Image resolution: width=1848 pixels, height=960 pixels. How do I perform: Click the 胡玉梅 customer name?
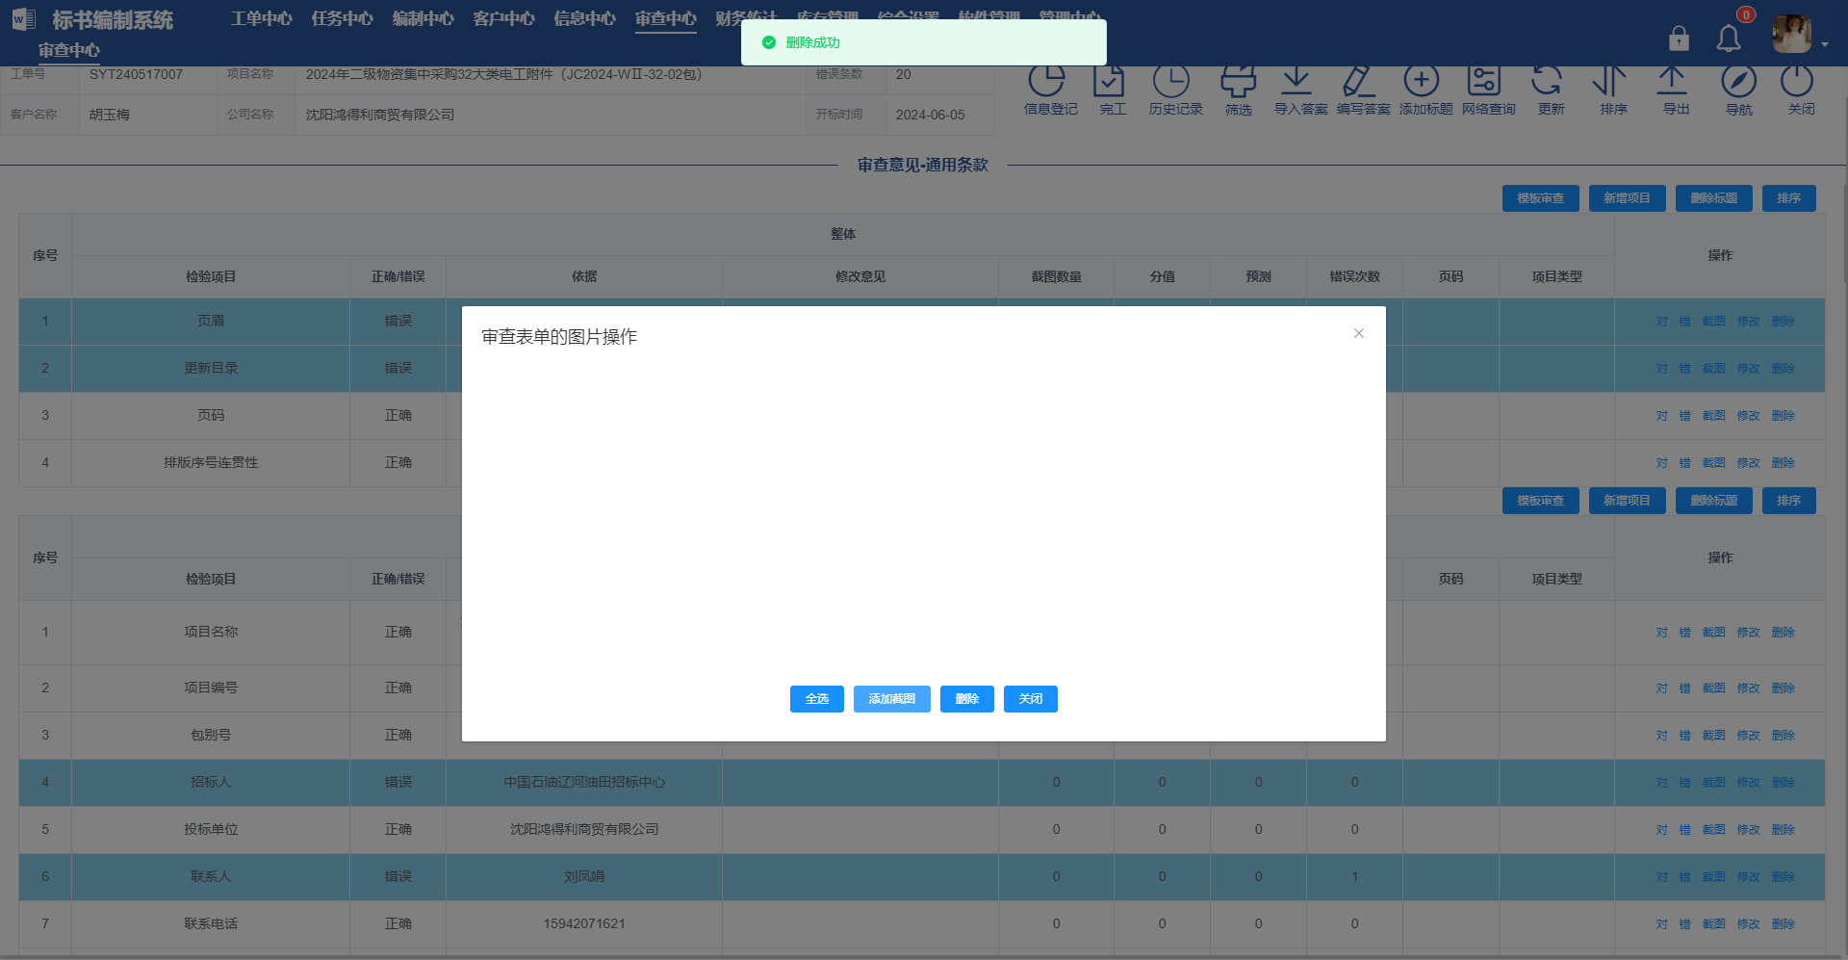[x=110, y=115]
